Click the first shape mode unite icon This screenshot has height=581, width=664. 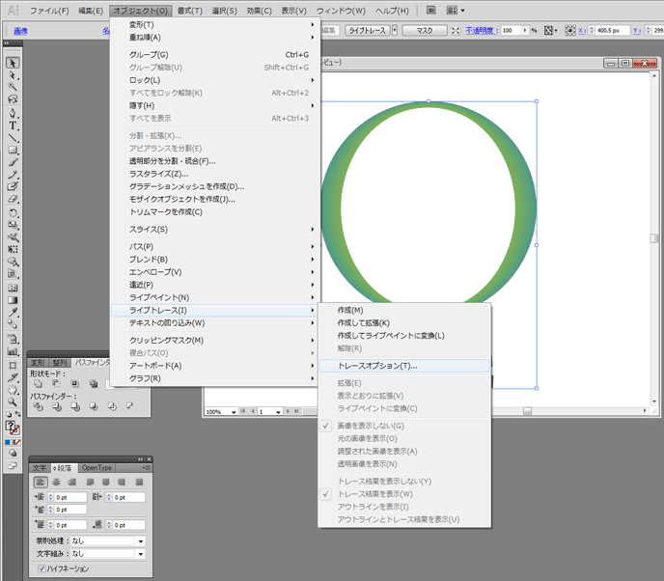click(38, 385)
